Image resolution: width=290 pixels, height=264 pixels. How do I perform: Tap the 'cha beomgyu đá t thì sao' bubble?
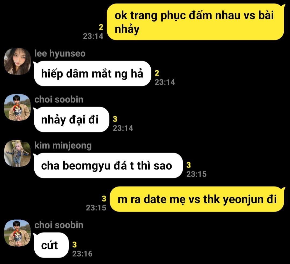pos(108,166)
